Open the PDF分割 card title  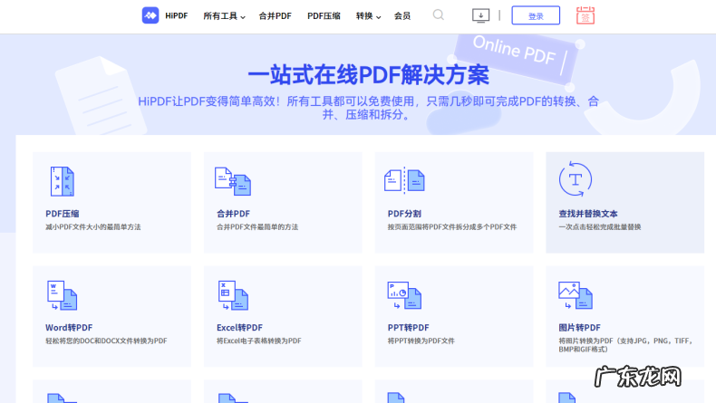pyautogui.click(x=404, y=214)
